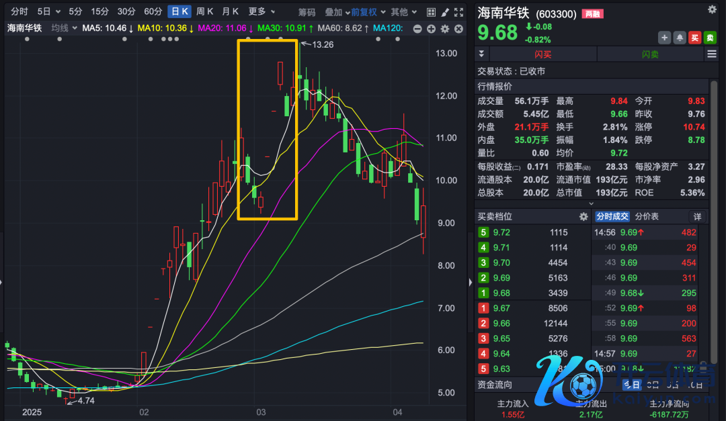The width and height of the screenshot is (726, 421).
Task: Switch to the 周K weekly chart tab
Action: tap(204, 11)
